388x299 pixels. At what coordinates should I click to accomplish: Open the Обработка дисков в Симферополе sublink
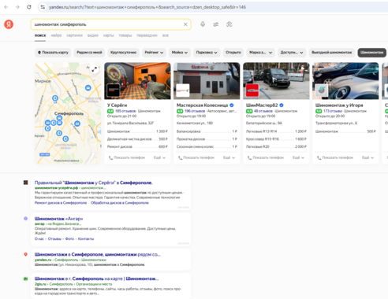tap(120, 203)
